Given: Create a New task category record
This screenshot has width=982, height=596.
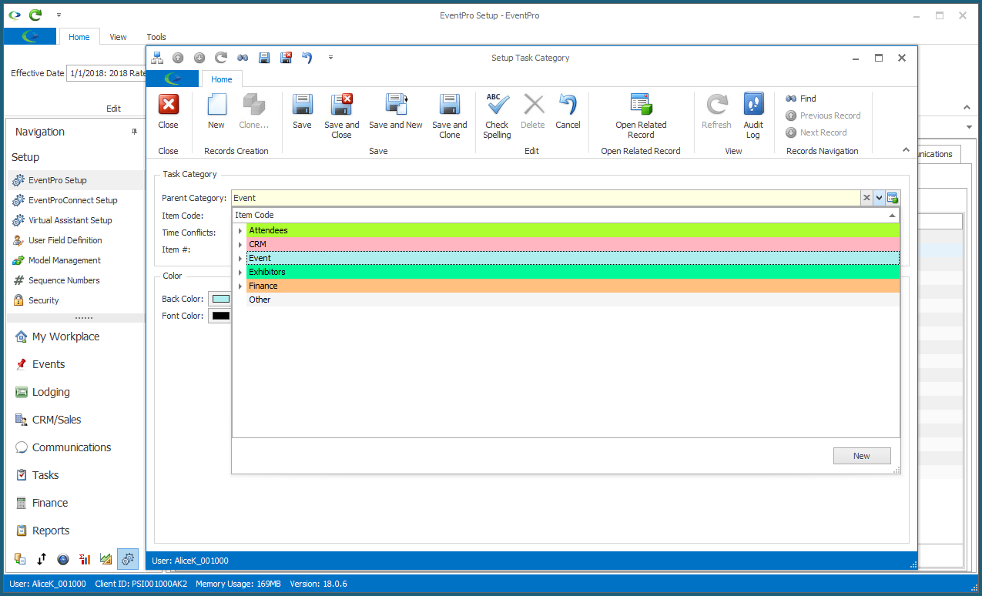Looking at the screenshot, I should [216, 112].
